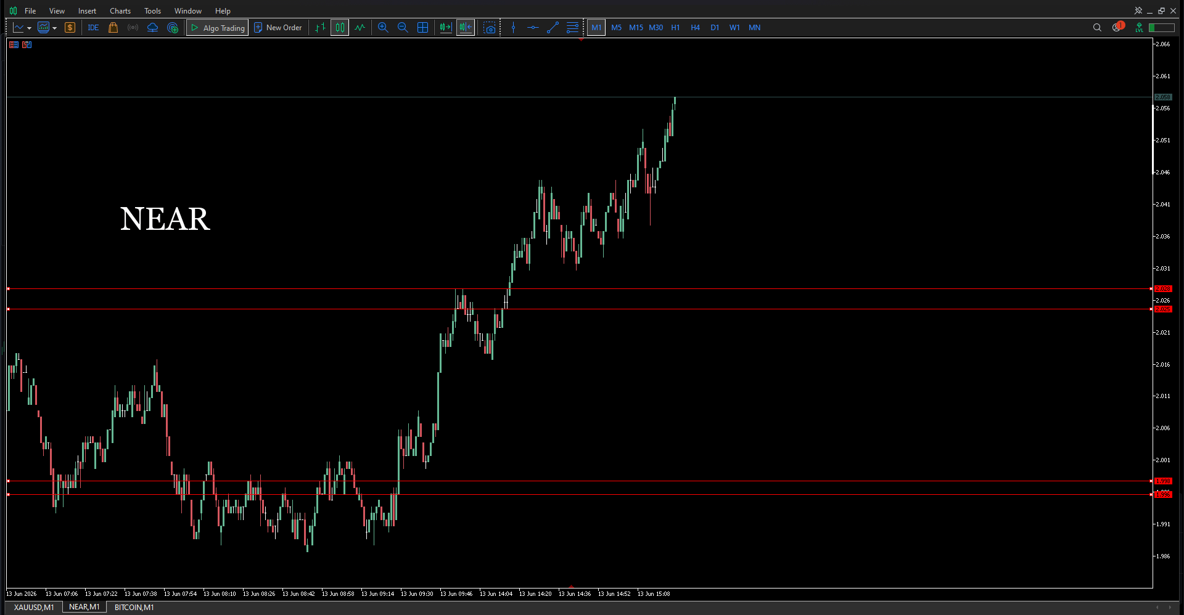Launch the IDE MetaEditor
Screen dimensions: 1184x615
click(93, 28)
